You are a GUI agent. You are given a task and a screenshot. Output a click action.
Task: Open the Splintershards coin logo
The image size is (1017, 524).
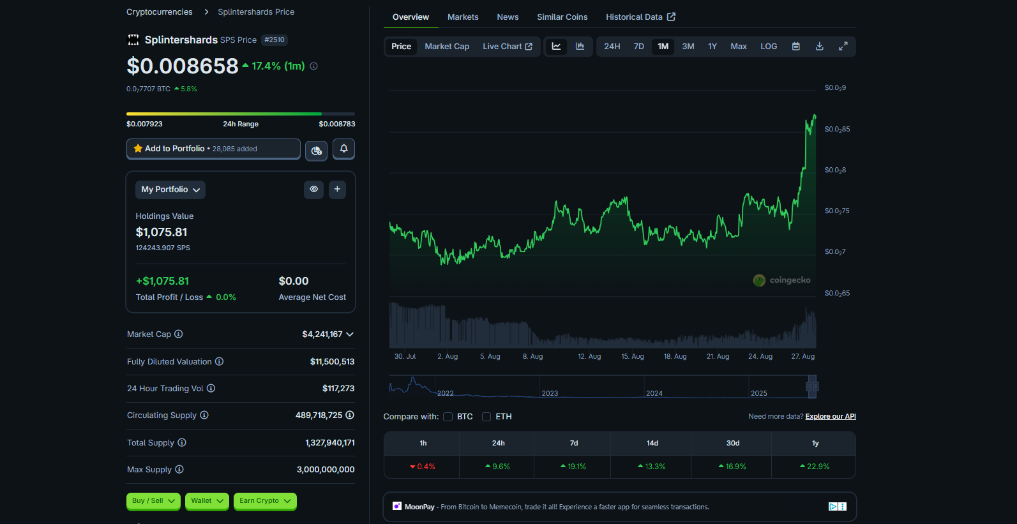click(133, 40)
